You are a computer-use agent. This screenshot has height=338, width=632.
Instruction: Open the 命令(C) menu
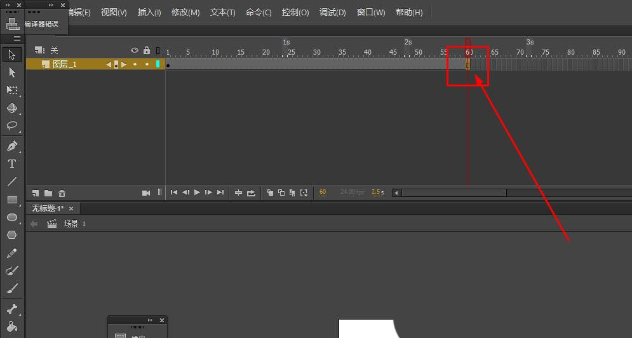point(259,13)
